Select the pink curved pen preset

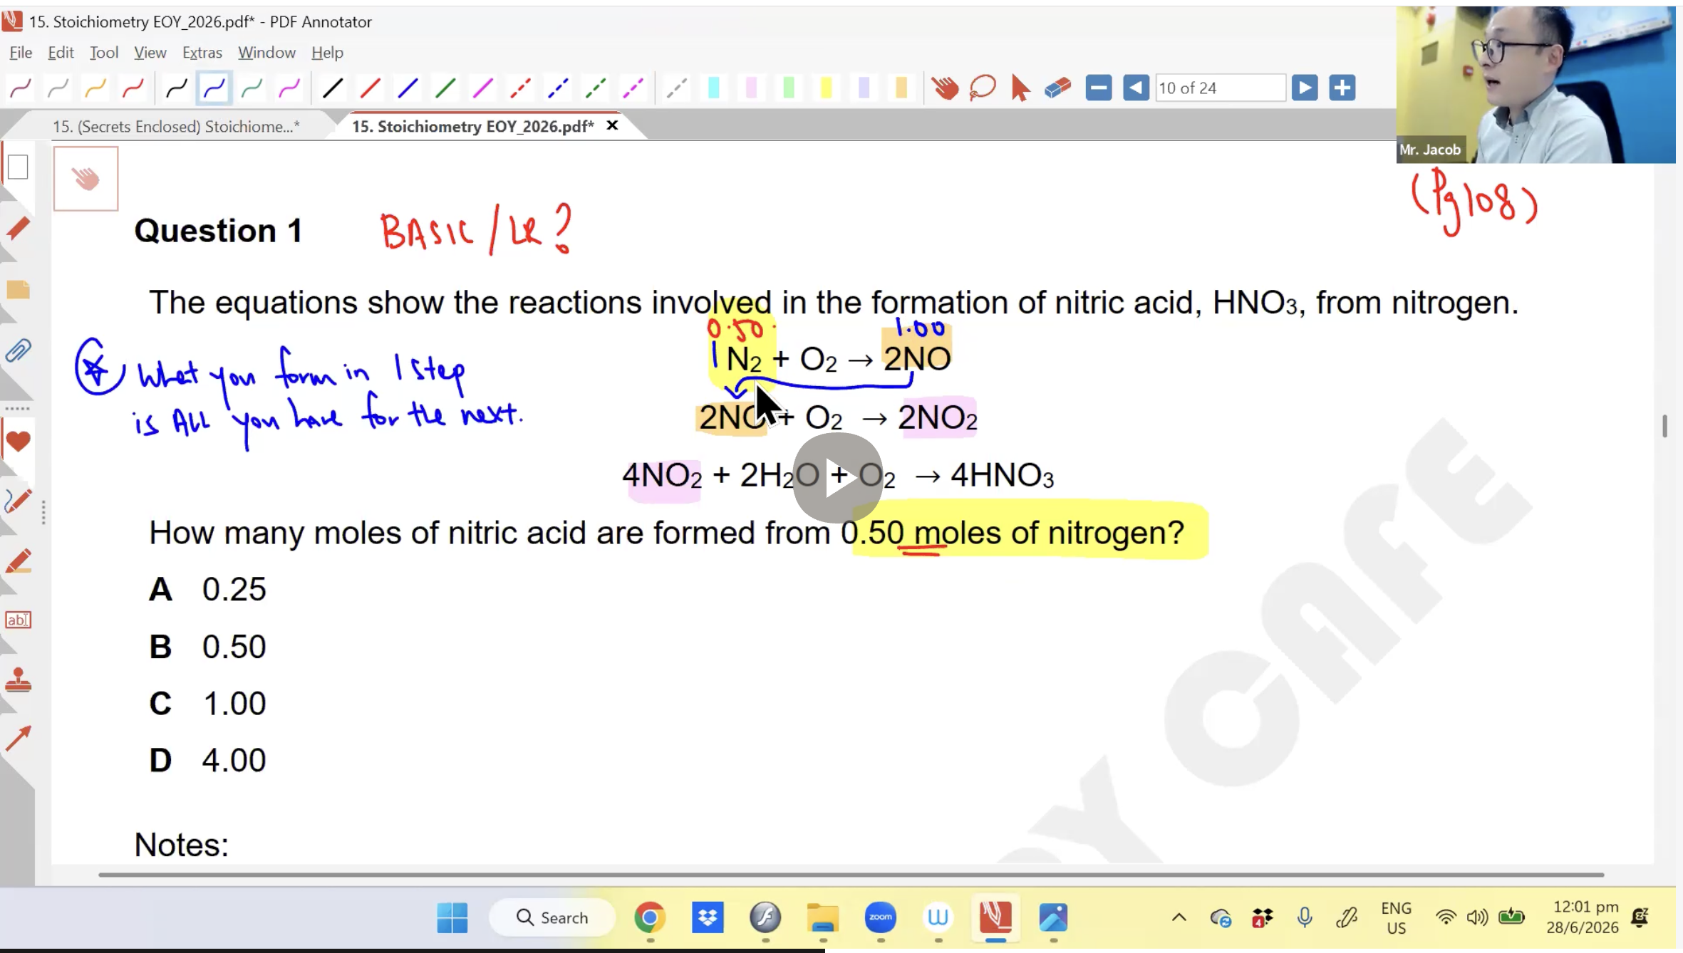tap(289, 88)
